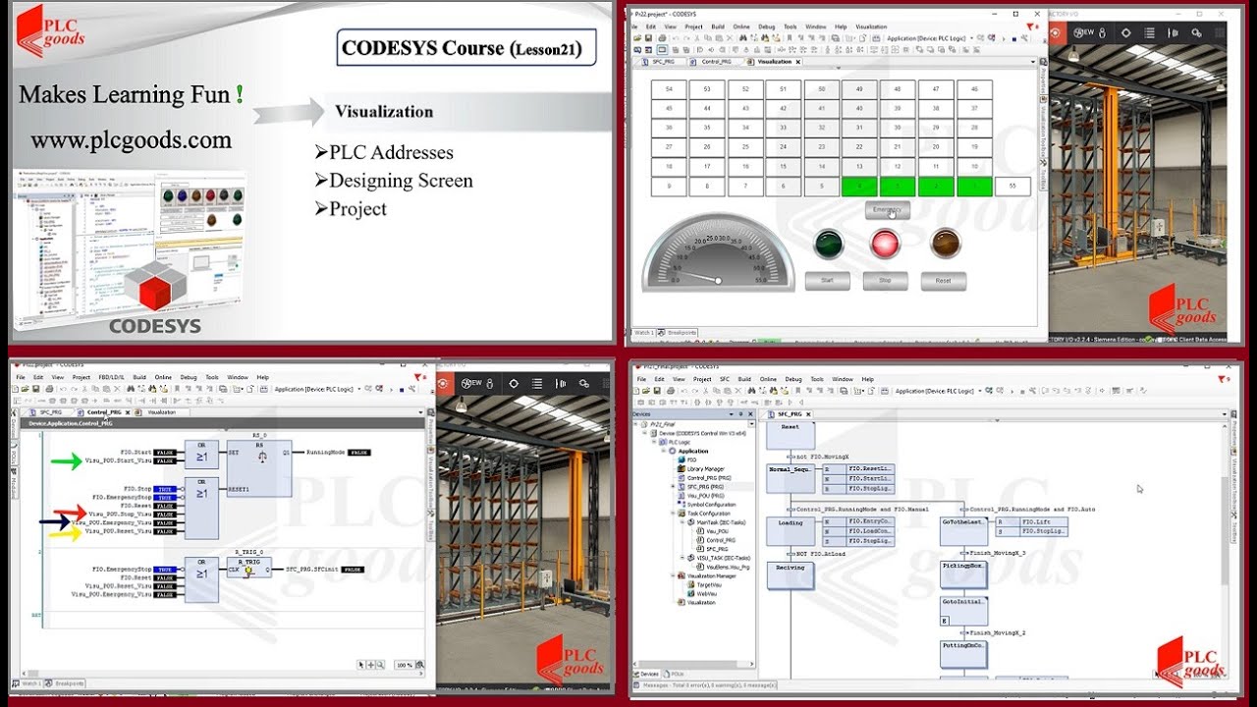Toggle the pin icon on the Devices panel header
The height and width of the screenshot is (707, 1257).
pos(740,414)
